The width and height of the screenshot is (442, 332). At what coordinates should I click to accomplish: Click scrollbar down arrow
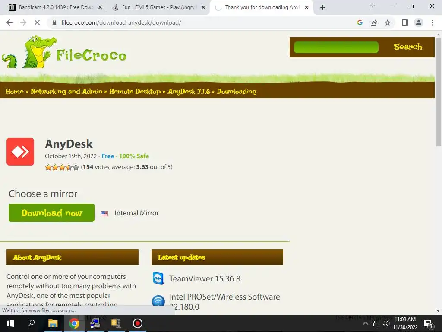click(438, 311)
